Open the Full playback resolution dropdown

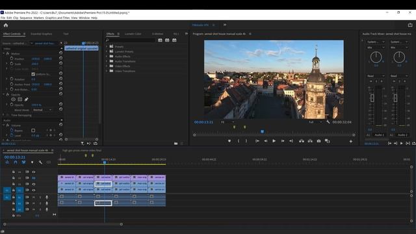click(315, 122)
